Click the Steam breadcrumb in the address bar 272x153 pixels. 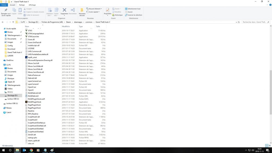[68, 22]
